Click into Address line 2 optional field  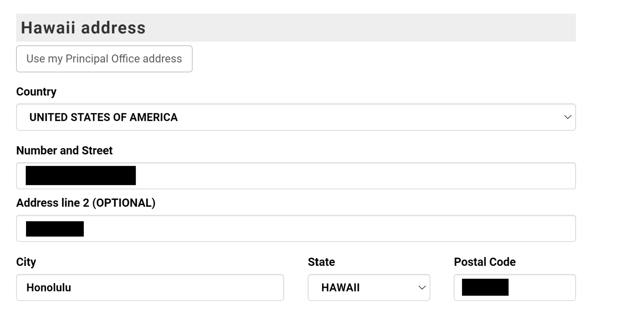(329, 228)
